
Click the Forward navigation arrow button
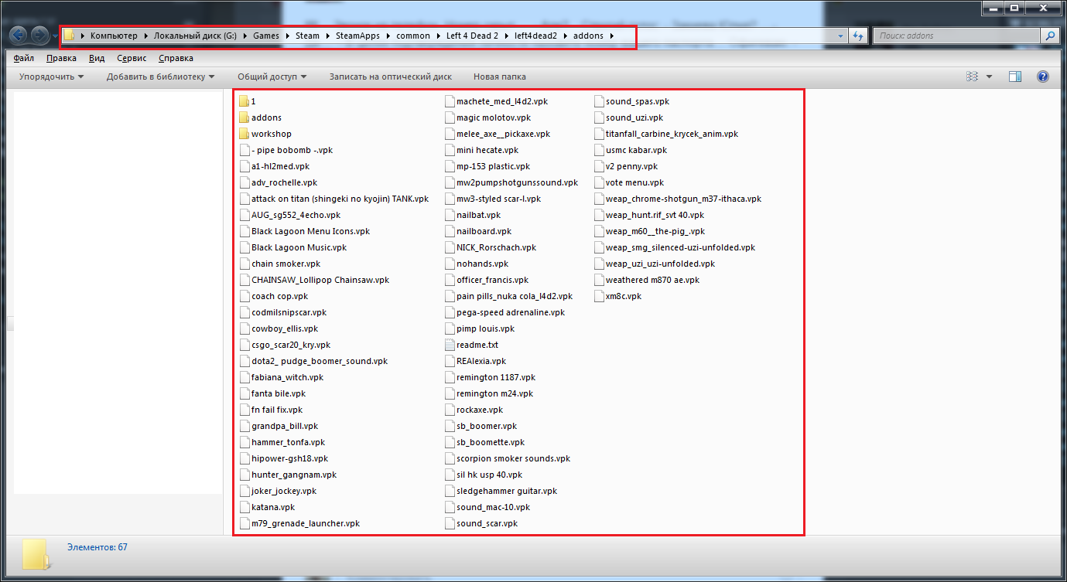click(x=39, y=35)
